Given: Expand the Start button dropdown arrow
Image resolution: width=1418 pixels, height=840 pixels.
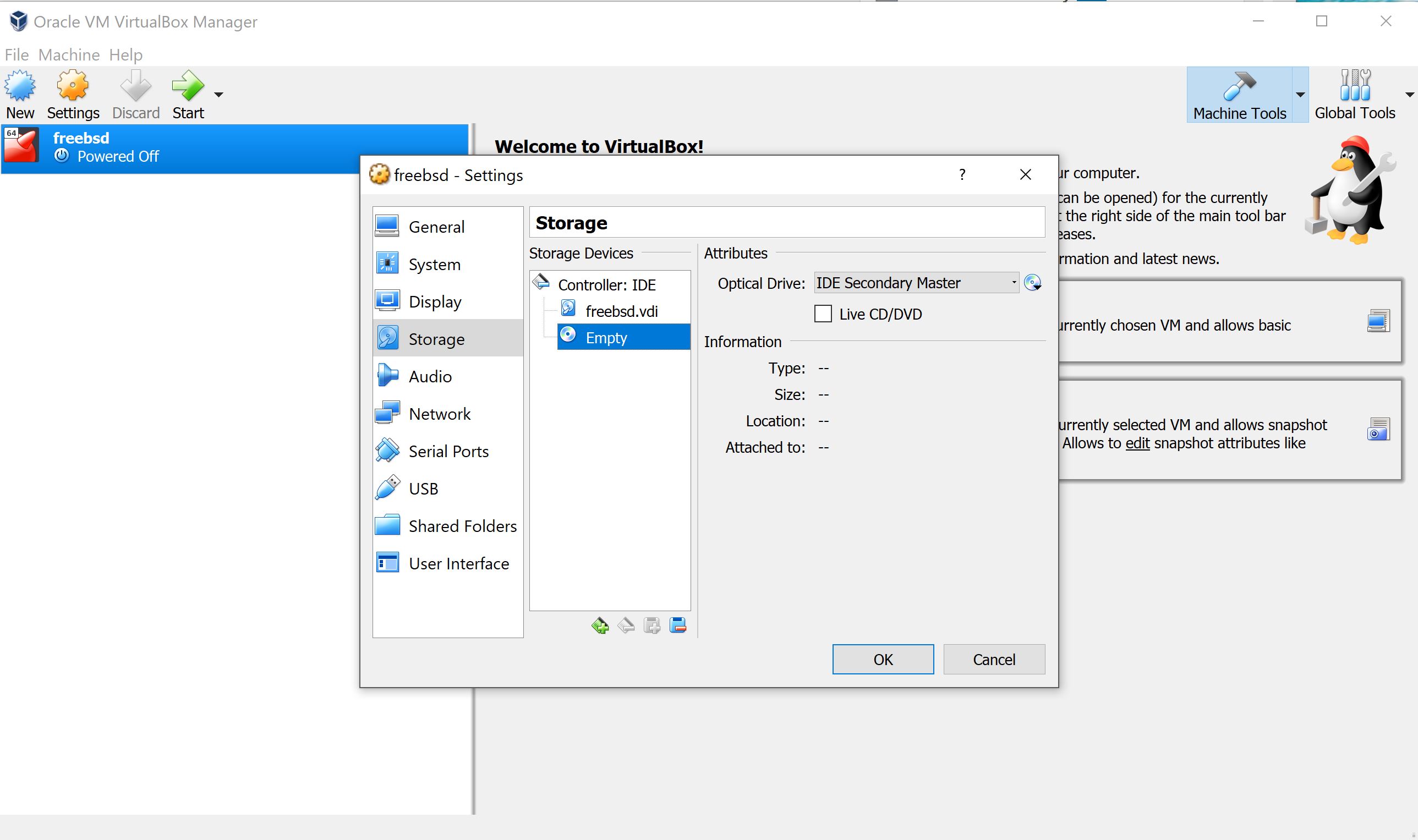Looking at the screenshot, I should click(218, 95).
